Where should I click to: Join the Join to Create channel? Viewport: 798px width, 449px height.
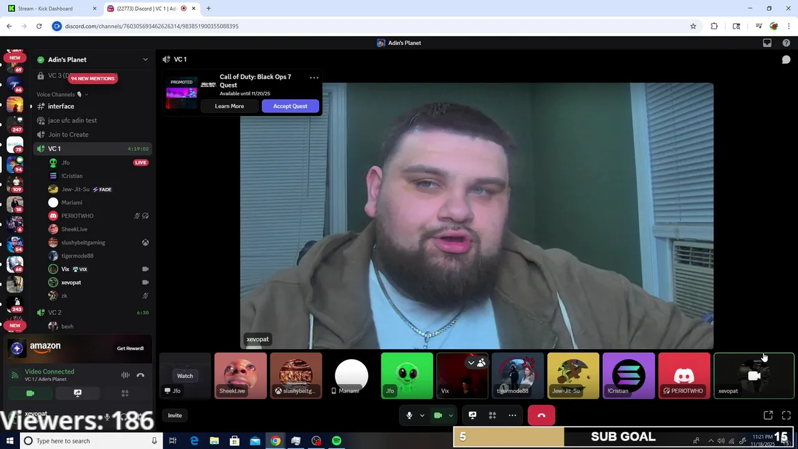92,135
